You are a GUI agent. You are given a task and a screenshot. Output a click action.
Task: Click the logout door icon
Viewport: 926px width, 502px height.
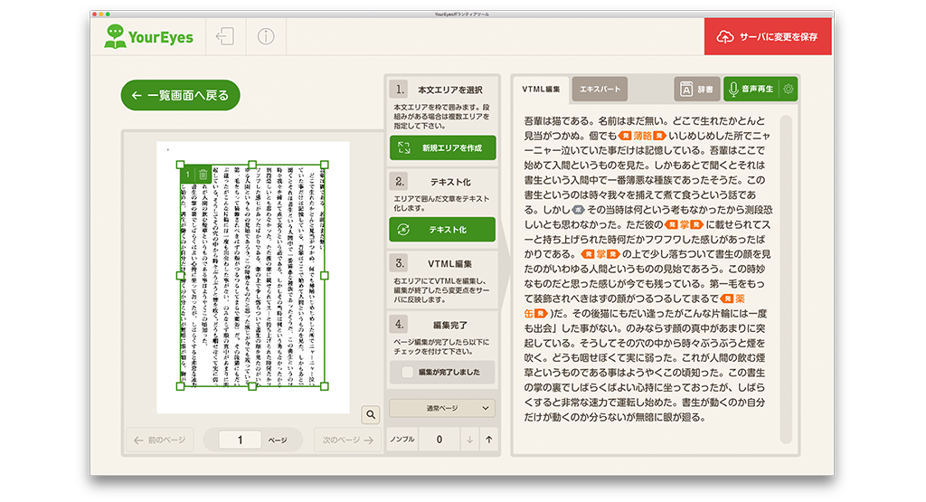click(x=224, y=37)
